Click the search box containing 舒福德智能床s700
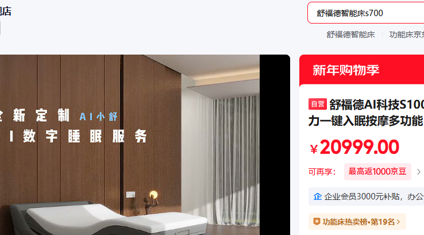The height and width of the screenshot is (235, 424). coord(365,13)
